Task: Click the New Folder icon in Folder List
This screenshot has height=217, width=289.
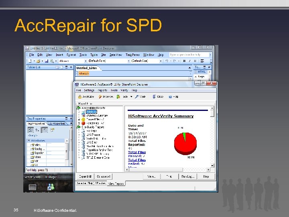Action: click(57, 68)
